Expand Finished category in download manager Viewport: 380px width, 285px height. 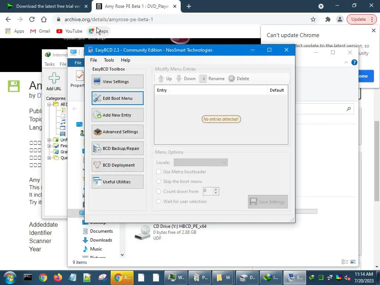click(49, 146)
